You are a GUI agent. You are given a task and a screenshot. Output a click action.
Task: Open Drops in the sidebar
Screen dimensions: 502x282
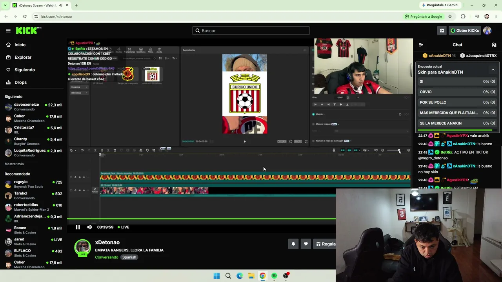coord(20,82)
